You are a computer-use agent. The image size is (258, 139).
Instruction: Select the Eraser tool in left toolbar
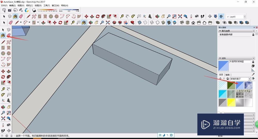(9, 35)
